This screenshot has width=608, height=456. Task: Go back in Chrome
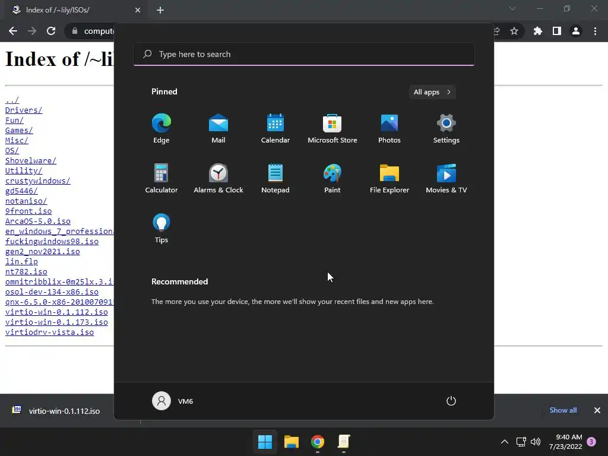click(13, 31)
